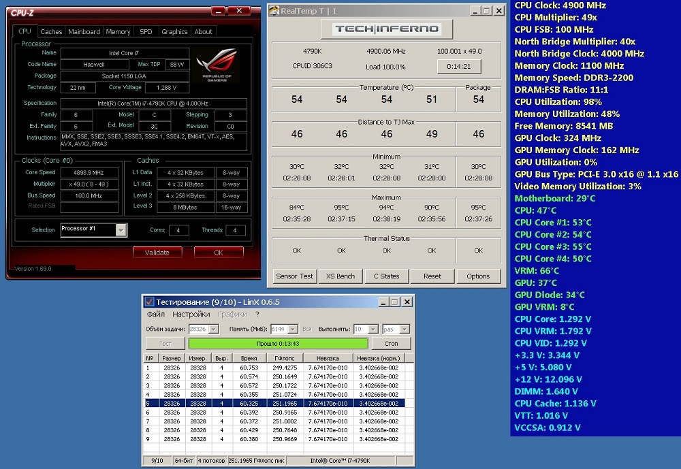Click the LinX title bar checkmark icon

coord(149,302)
